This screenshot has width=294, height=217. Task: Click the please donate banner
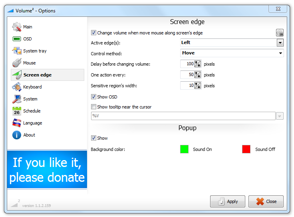[47, 169]
